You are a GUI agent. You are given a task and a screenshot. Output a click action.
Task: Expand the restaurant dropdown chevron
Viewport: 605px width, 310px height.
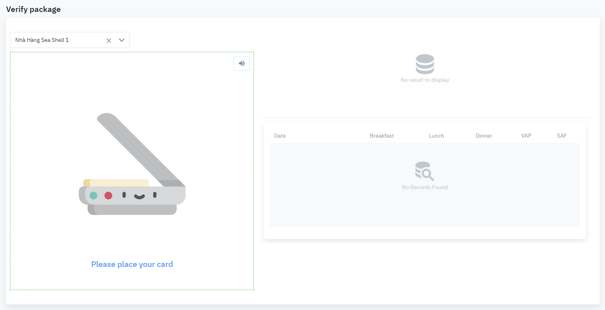click(x=122, y=40)
